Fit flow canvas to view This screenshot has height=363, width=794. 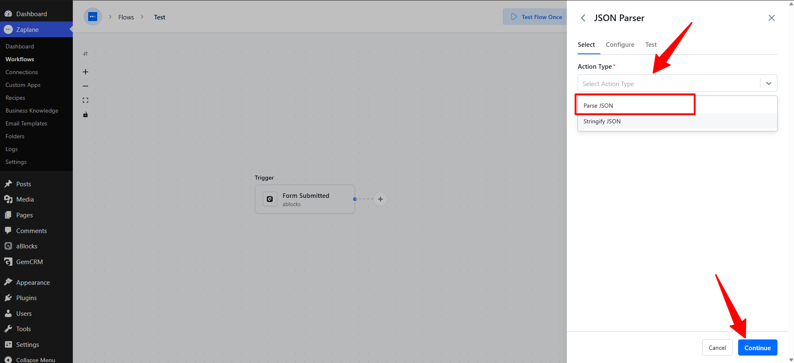pos(86,100)
